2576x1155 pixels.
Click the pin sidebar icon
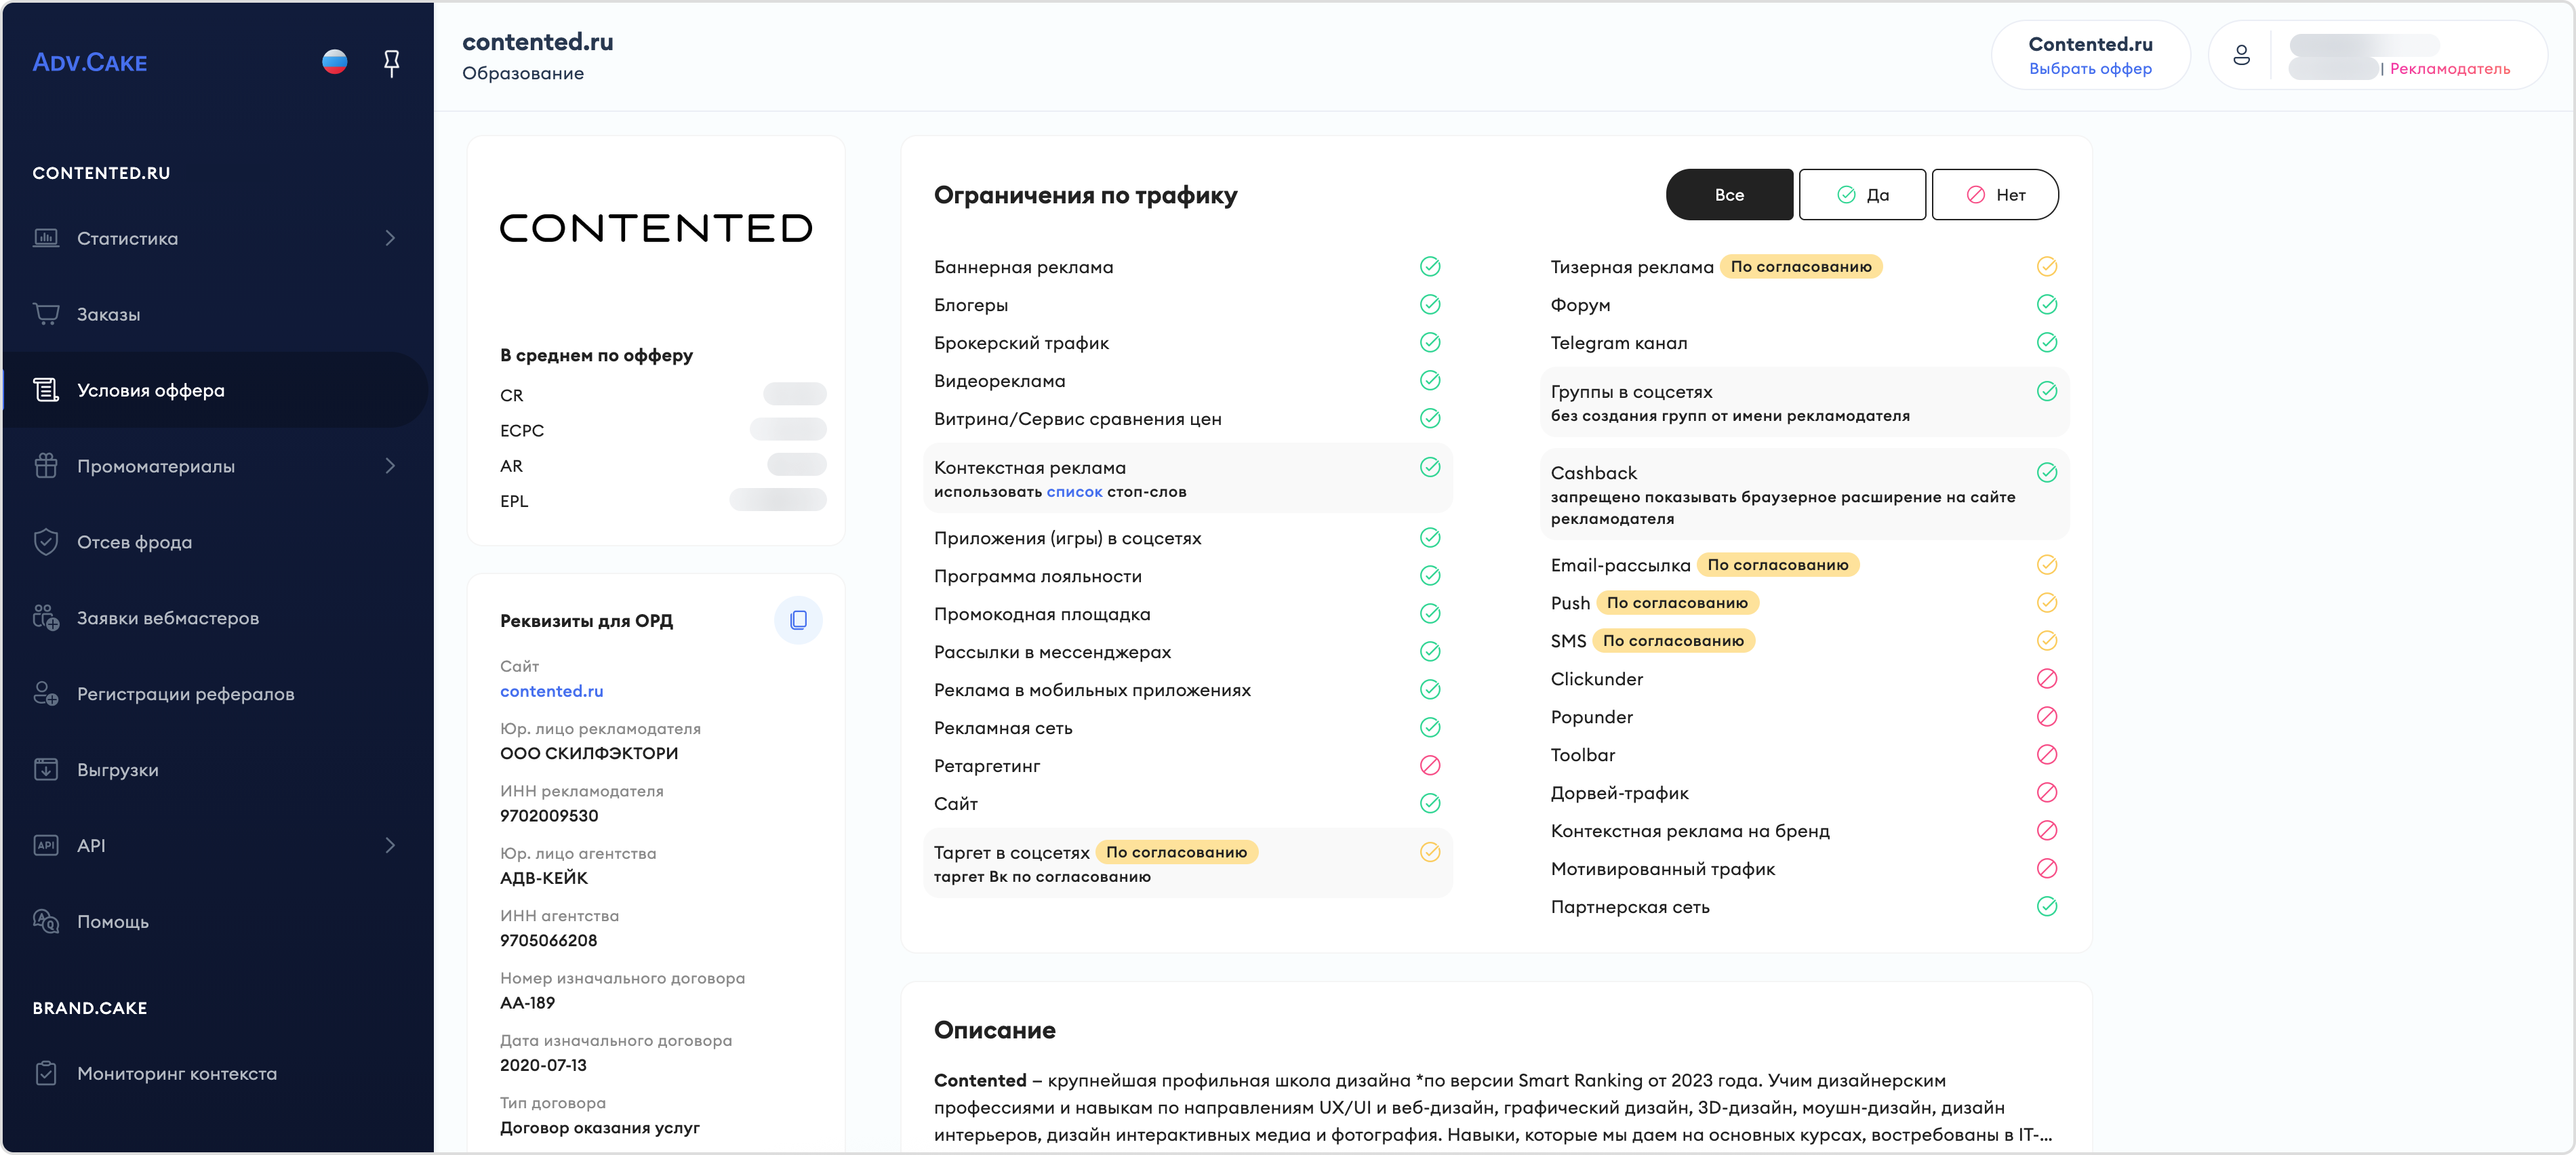coord(392,63)
